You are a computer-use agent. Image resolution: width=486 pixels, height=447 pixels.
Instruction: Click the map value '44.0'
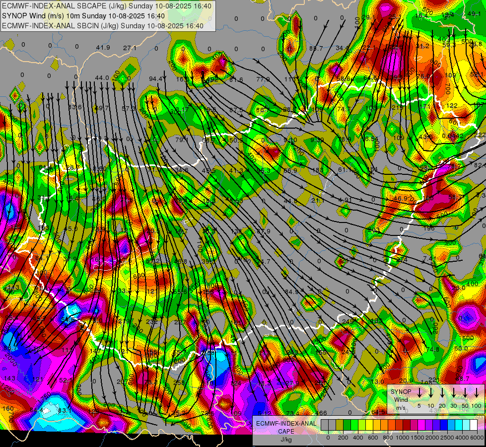tap(102, 78)
